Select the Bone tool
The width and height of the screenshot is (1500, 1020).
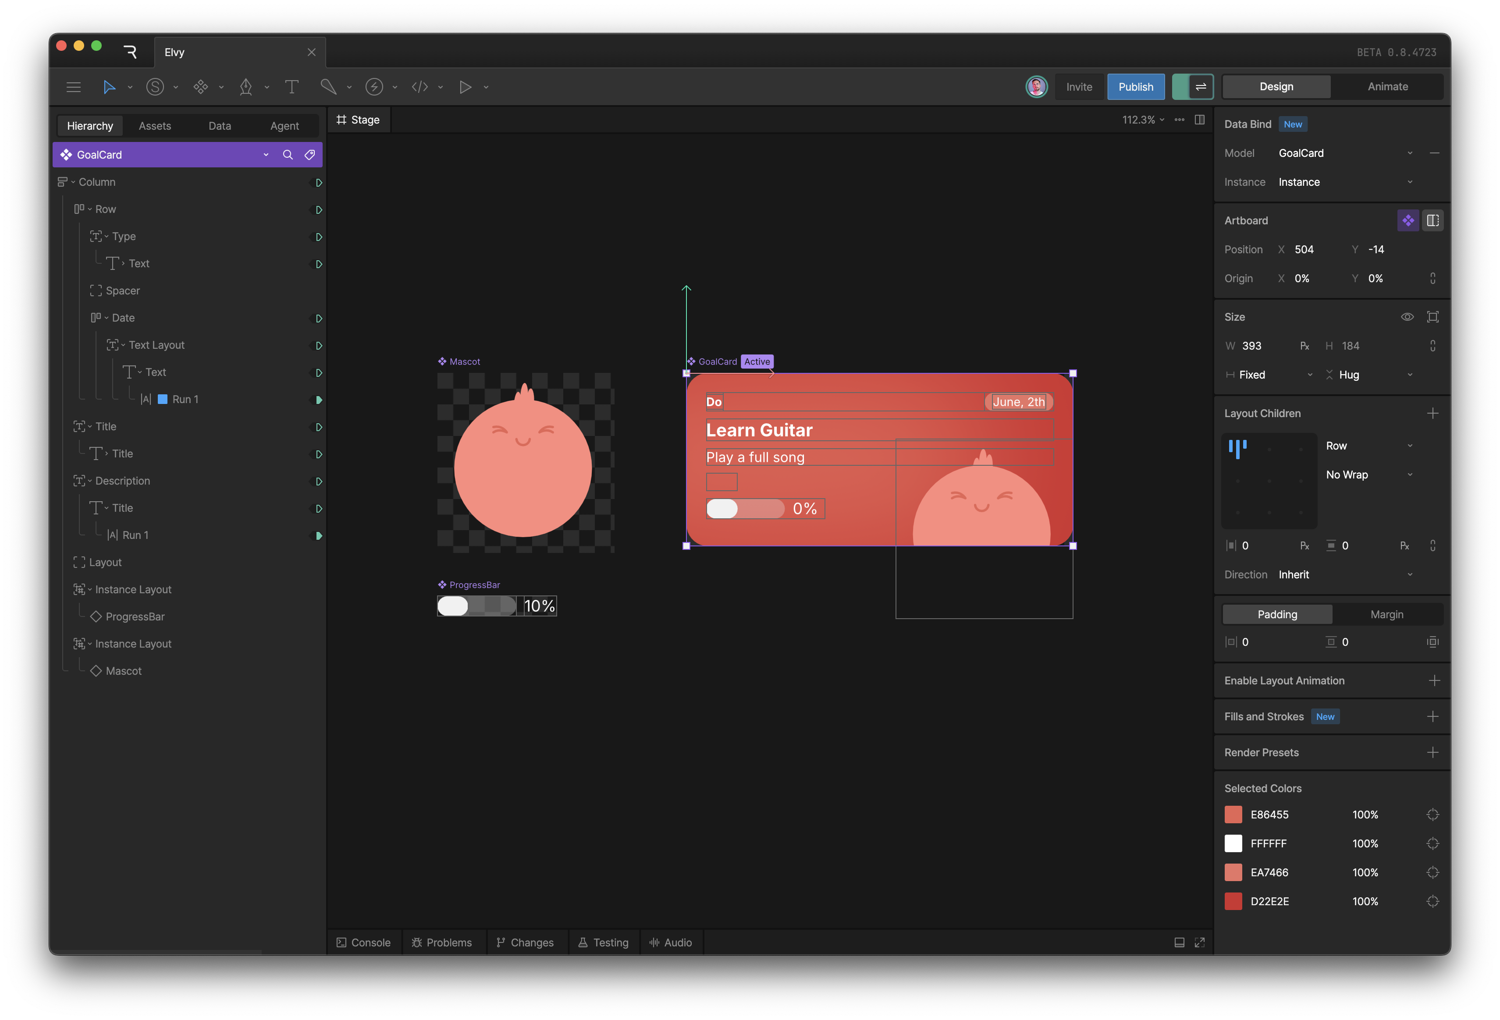coord(328,87)
